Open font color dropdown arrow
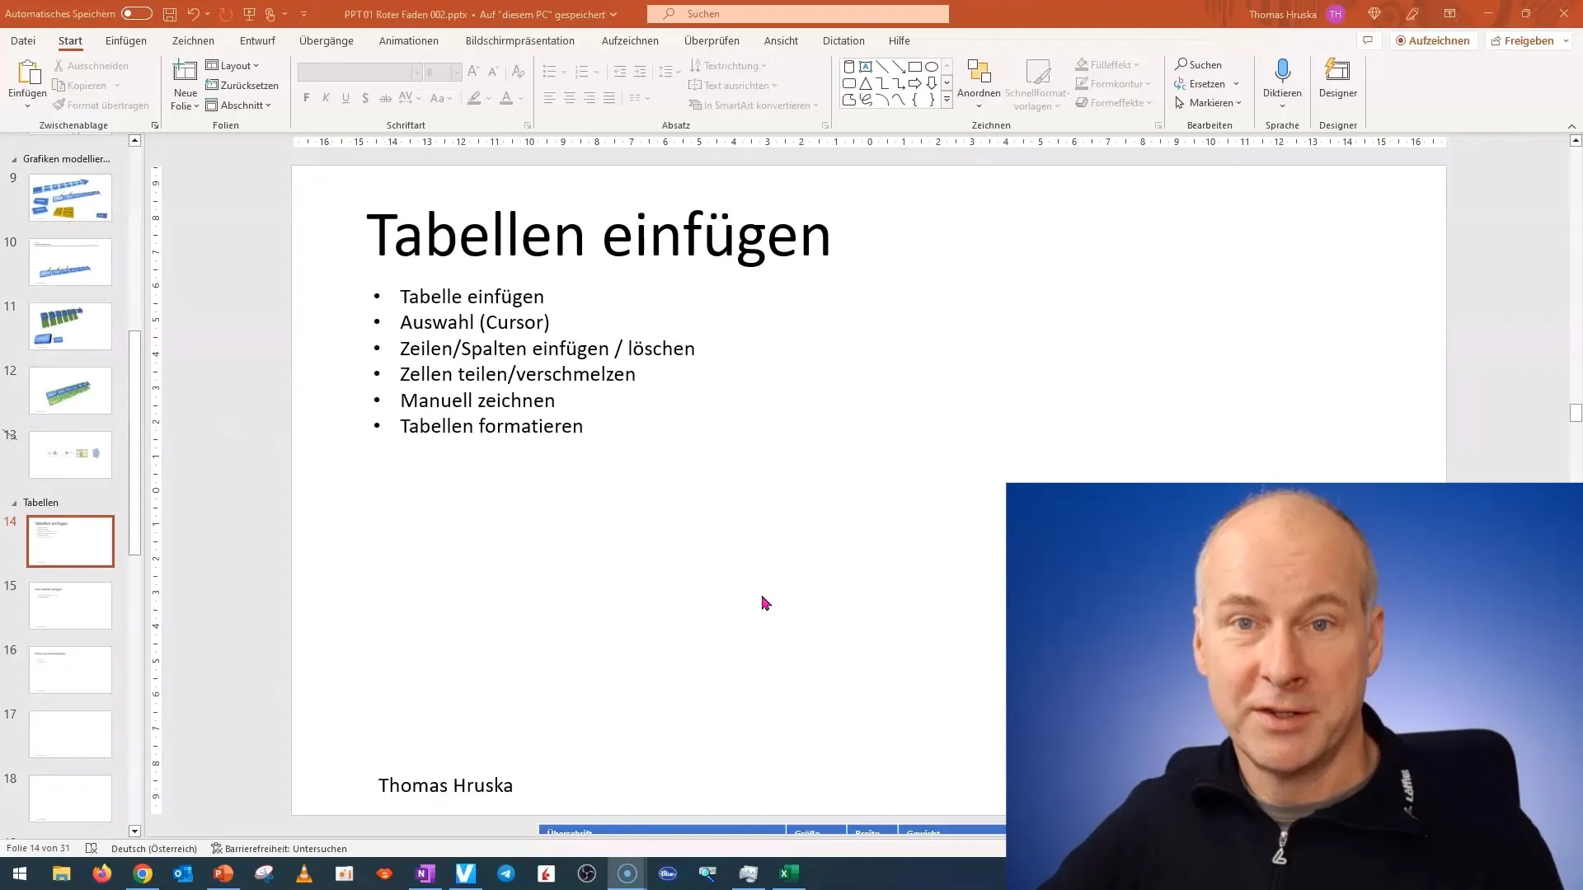This screenshot has height=890, width=1583. 521,98
